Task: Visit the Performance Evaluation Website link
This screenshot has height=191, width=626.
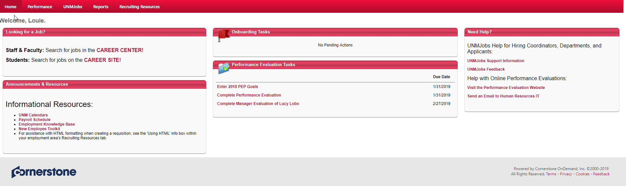Action: 506,88
